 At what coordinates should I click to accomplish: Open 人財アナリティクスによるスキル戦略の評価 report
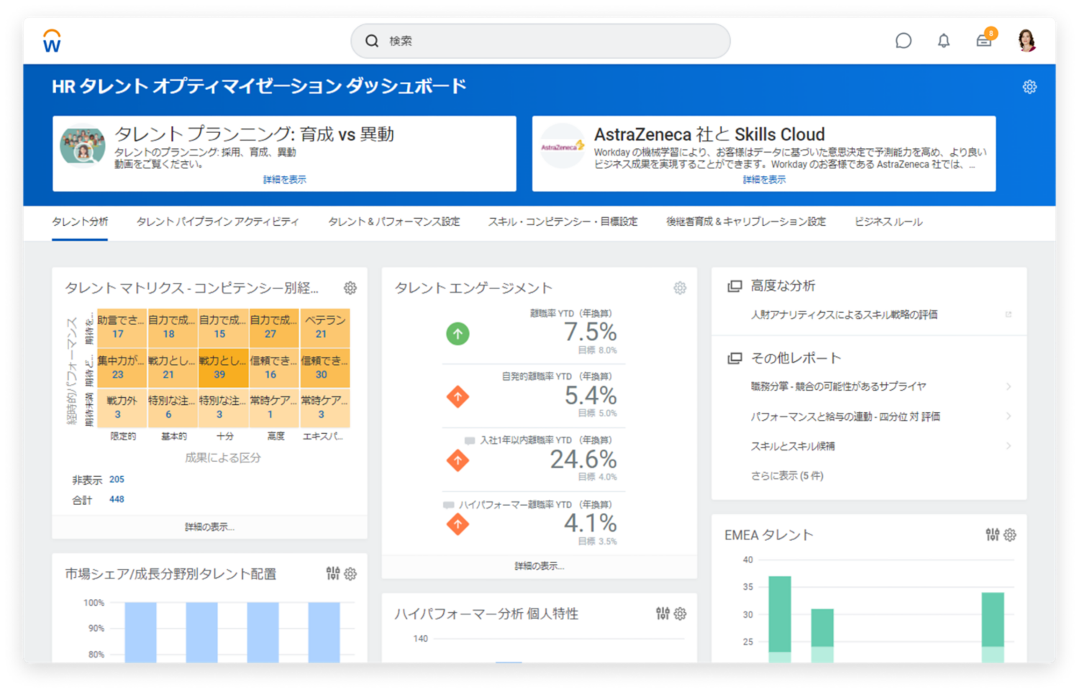pyautogui.click(x=844, y=314)
